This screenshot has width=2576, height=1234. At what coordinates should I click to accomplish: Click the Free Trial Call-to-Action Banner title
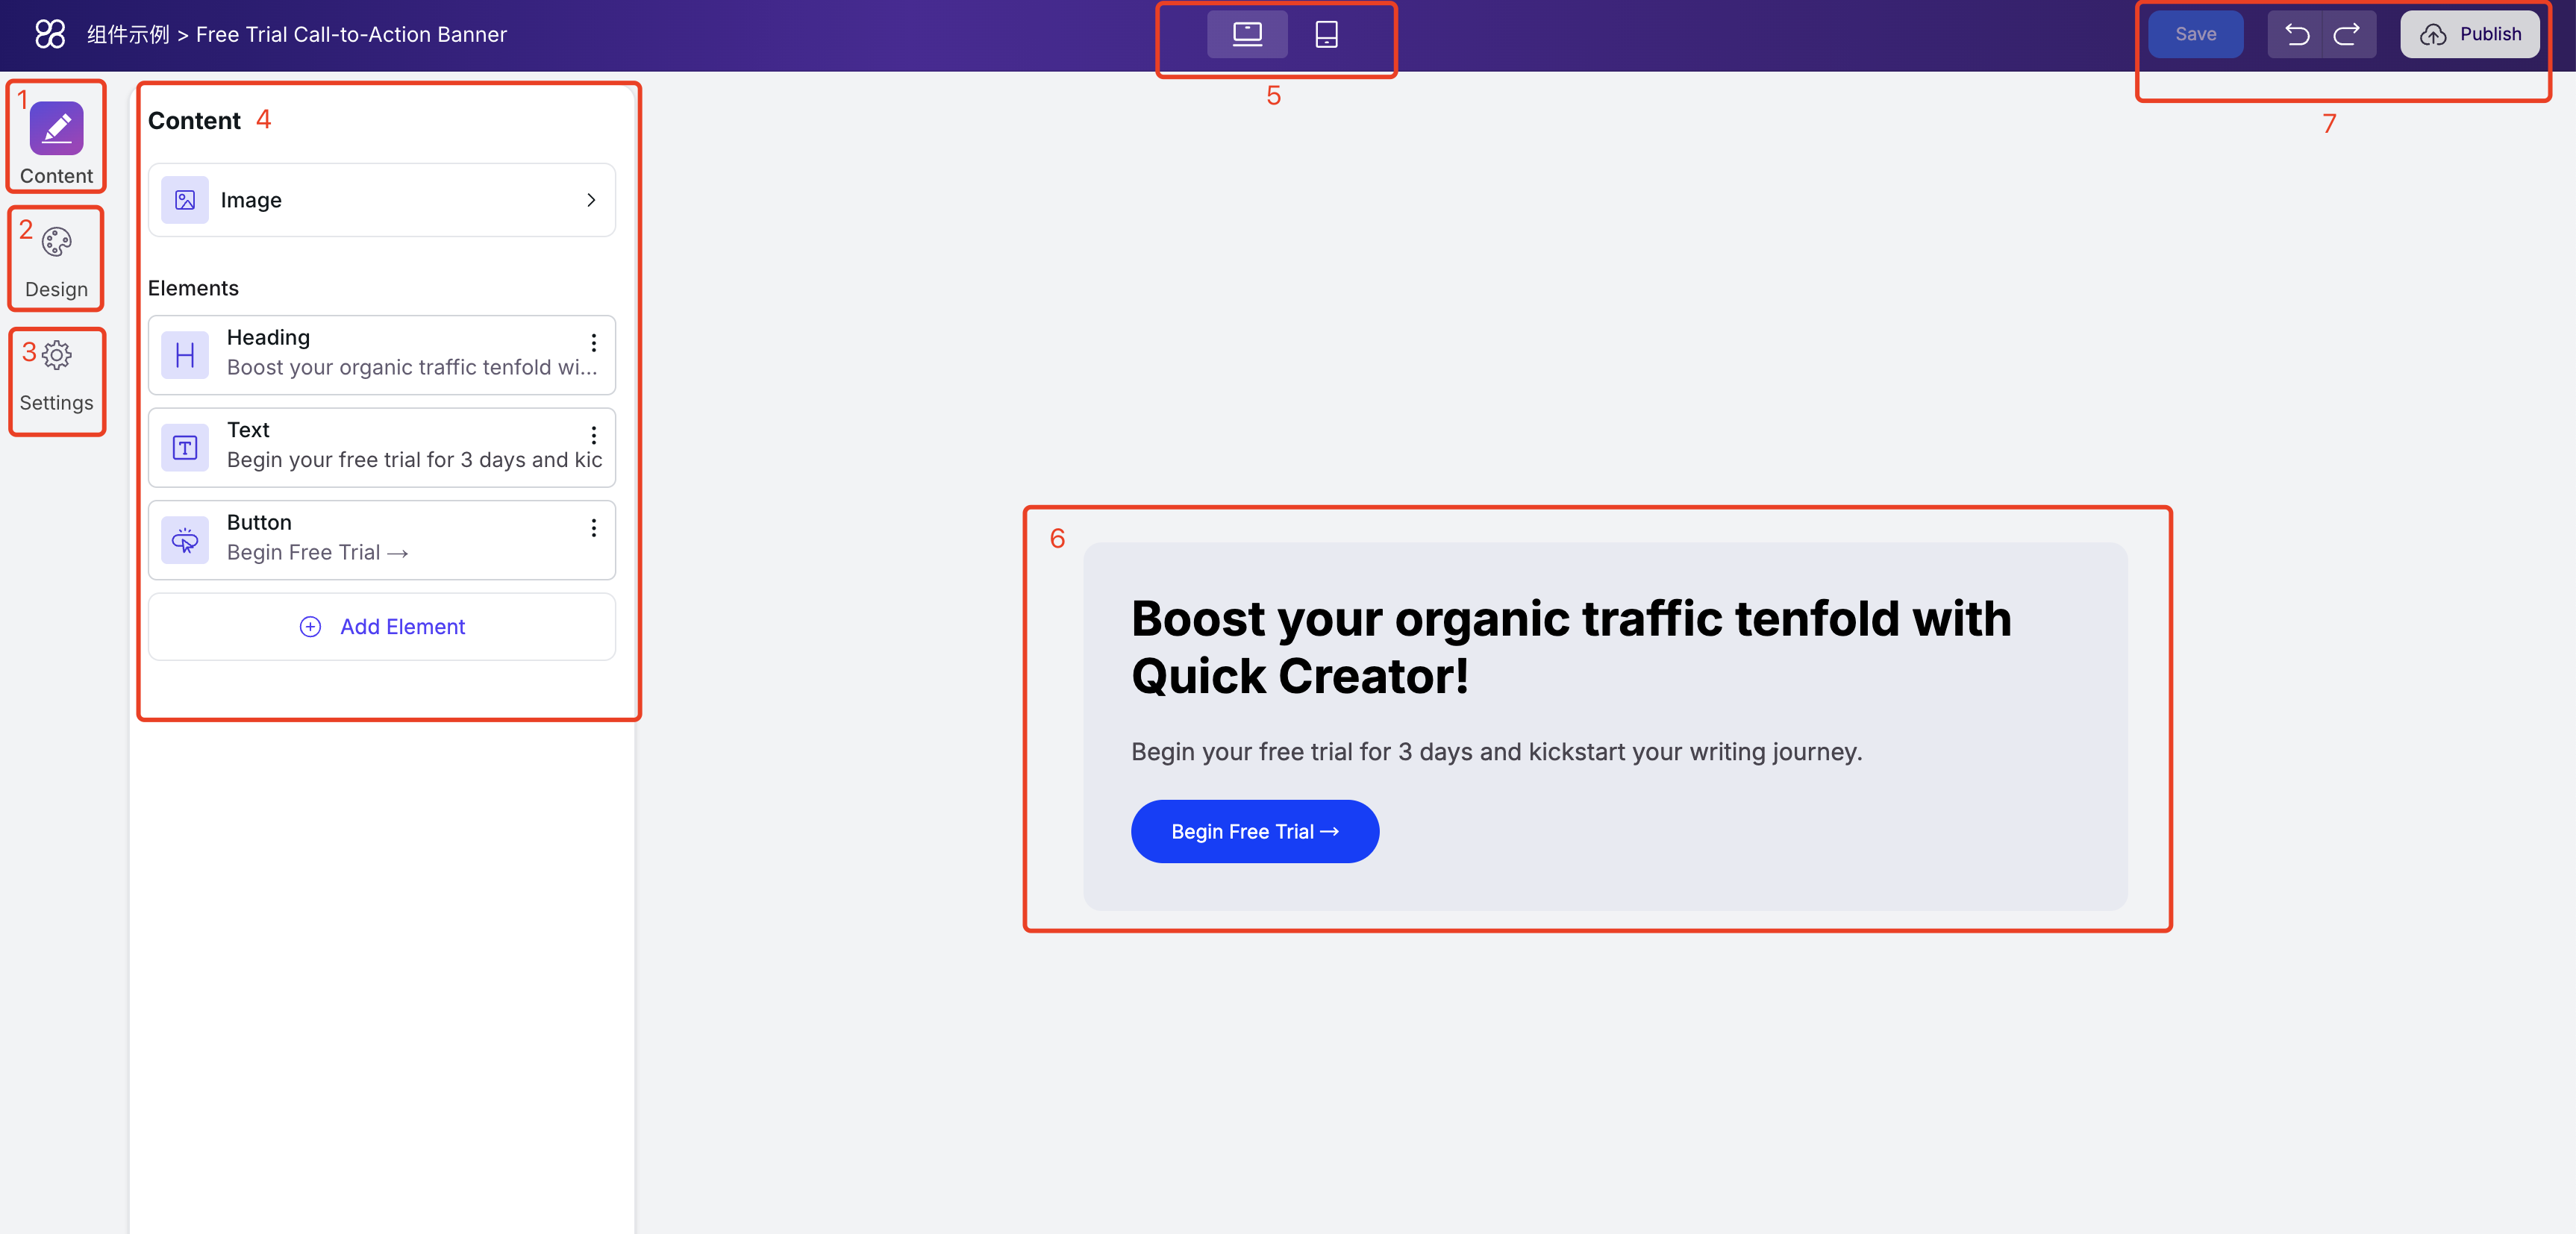pyautogui.click(x=351, y=35)
